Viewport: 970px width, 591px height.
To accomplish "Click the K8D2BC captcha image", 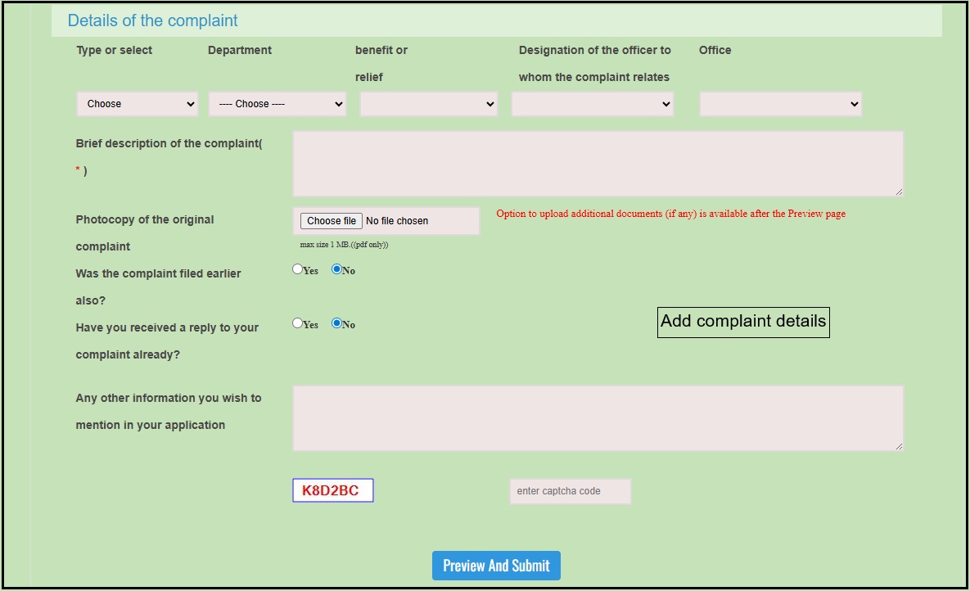I will click(332, 490).
